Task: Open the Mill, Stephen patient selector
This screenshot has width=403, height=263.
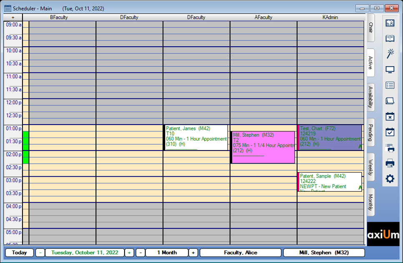Action: click(x=324, y=253)
